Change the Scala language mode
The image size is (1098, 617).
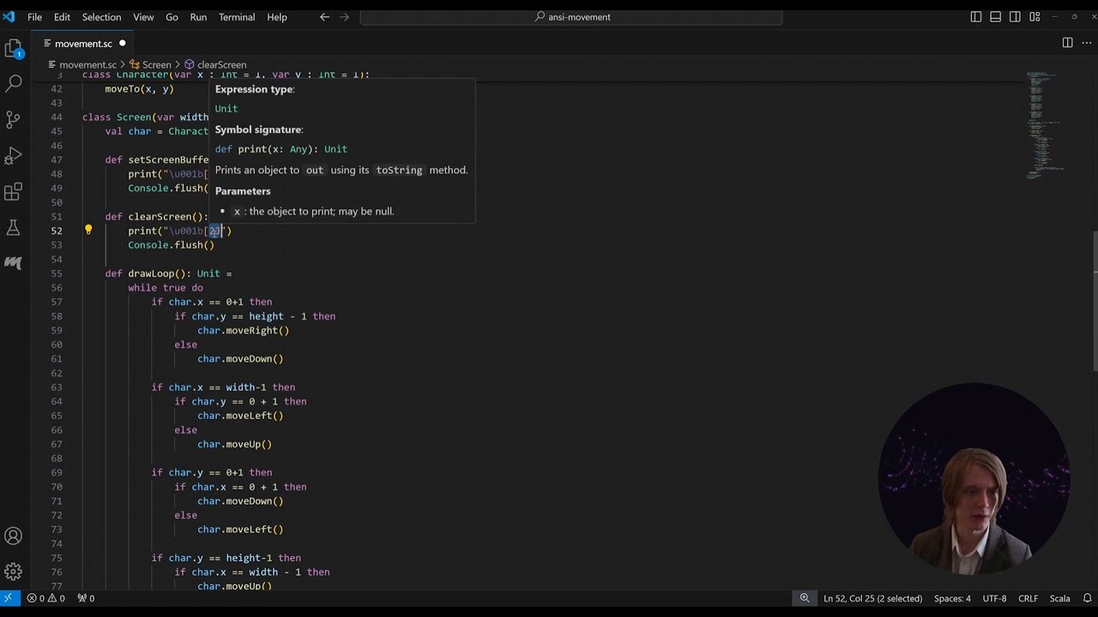[1059, 598]
